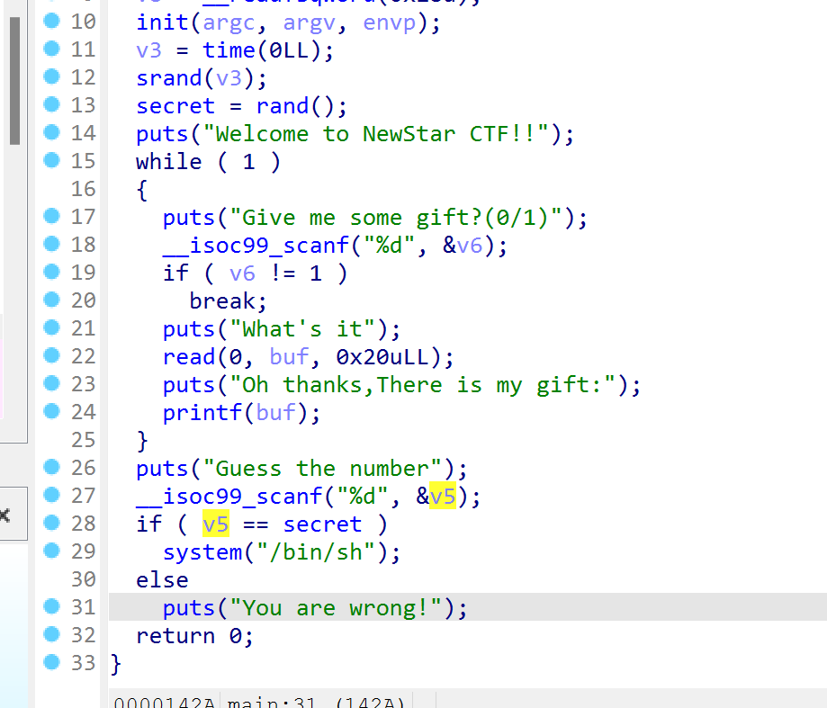Select highlighted v5 in the scanf call
This screenshot has width=827, height=708.
pyautogui.click(x=443, y=497)
